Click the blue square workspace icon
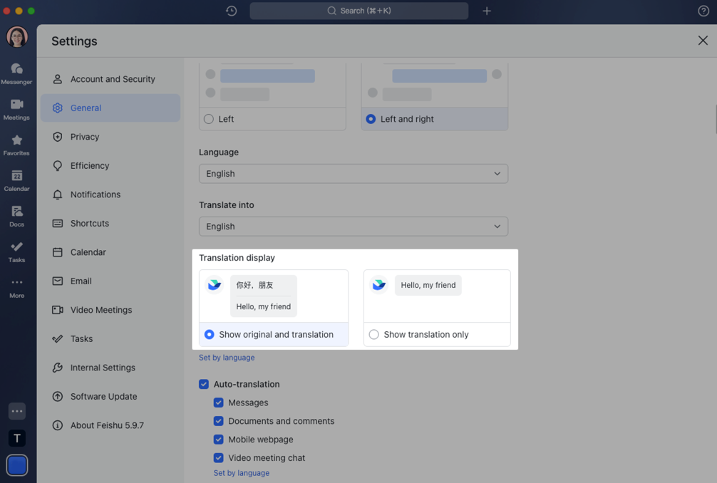This screenshot has width=717, height=483. point(17,465)
